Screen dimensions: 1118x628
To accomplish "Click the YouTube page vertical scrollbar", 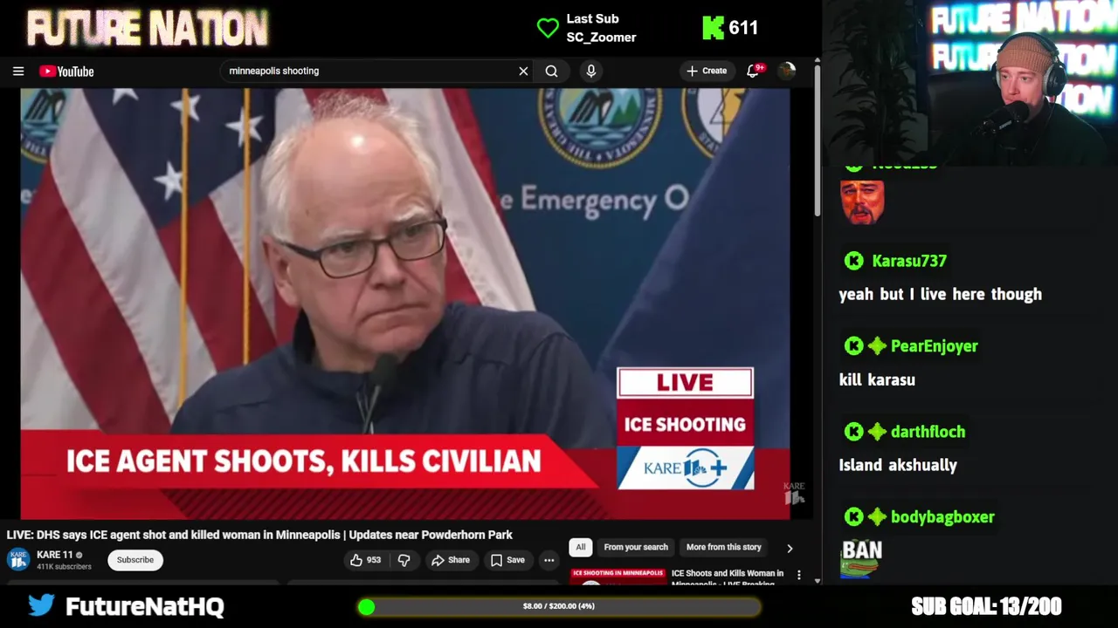I will tap(817, 140).
